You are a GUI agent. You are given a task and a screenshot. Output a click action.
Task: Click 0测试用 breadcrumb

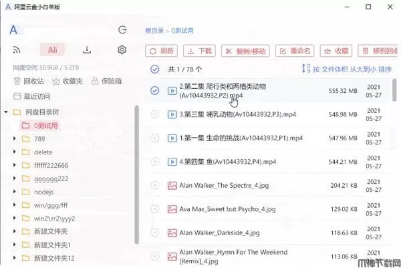(x=182, y=31)
